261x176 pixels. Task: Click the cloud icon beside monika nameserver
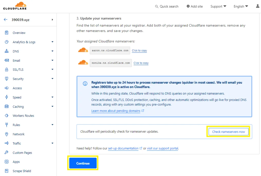pos(83,62)
